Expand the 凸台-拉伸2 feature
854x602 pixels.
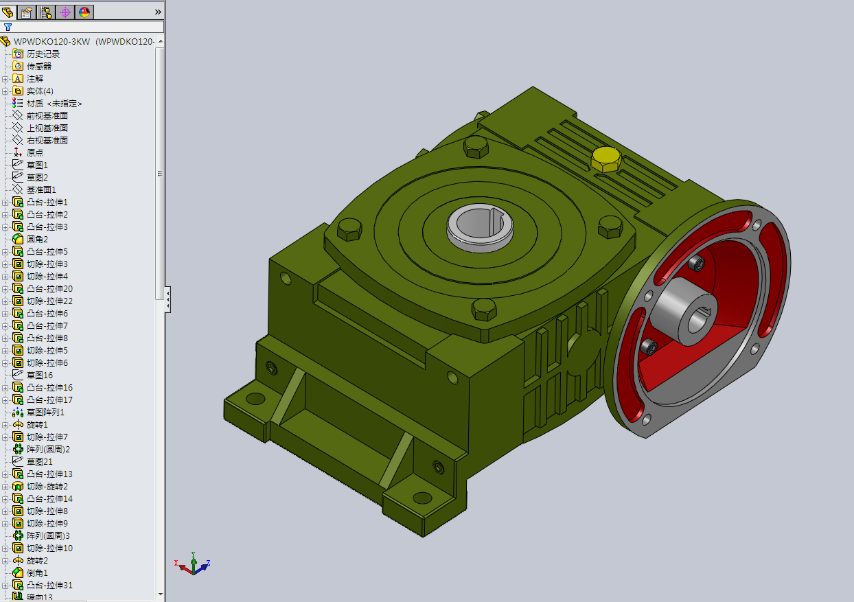point(5,214)
